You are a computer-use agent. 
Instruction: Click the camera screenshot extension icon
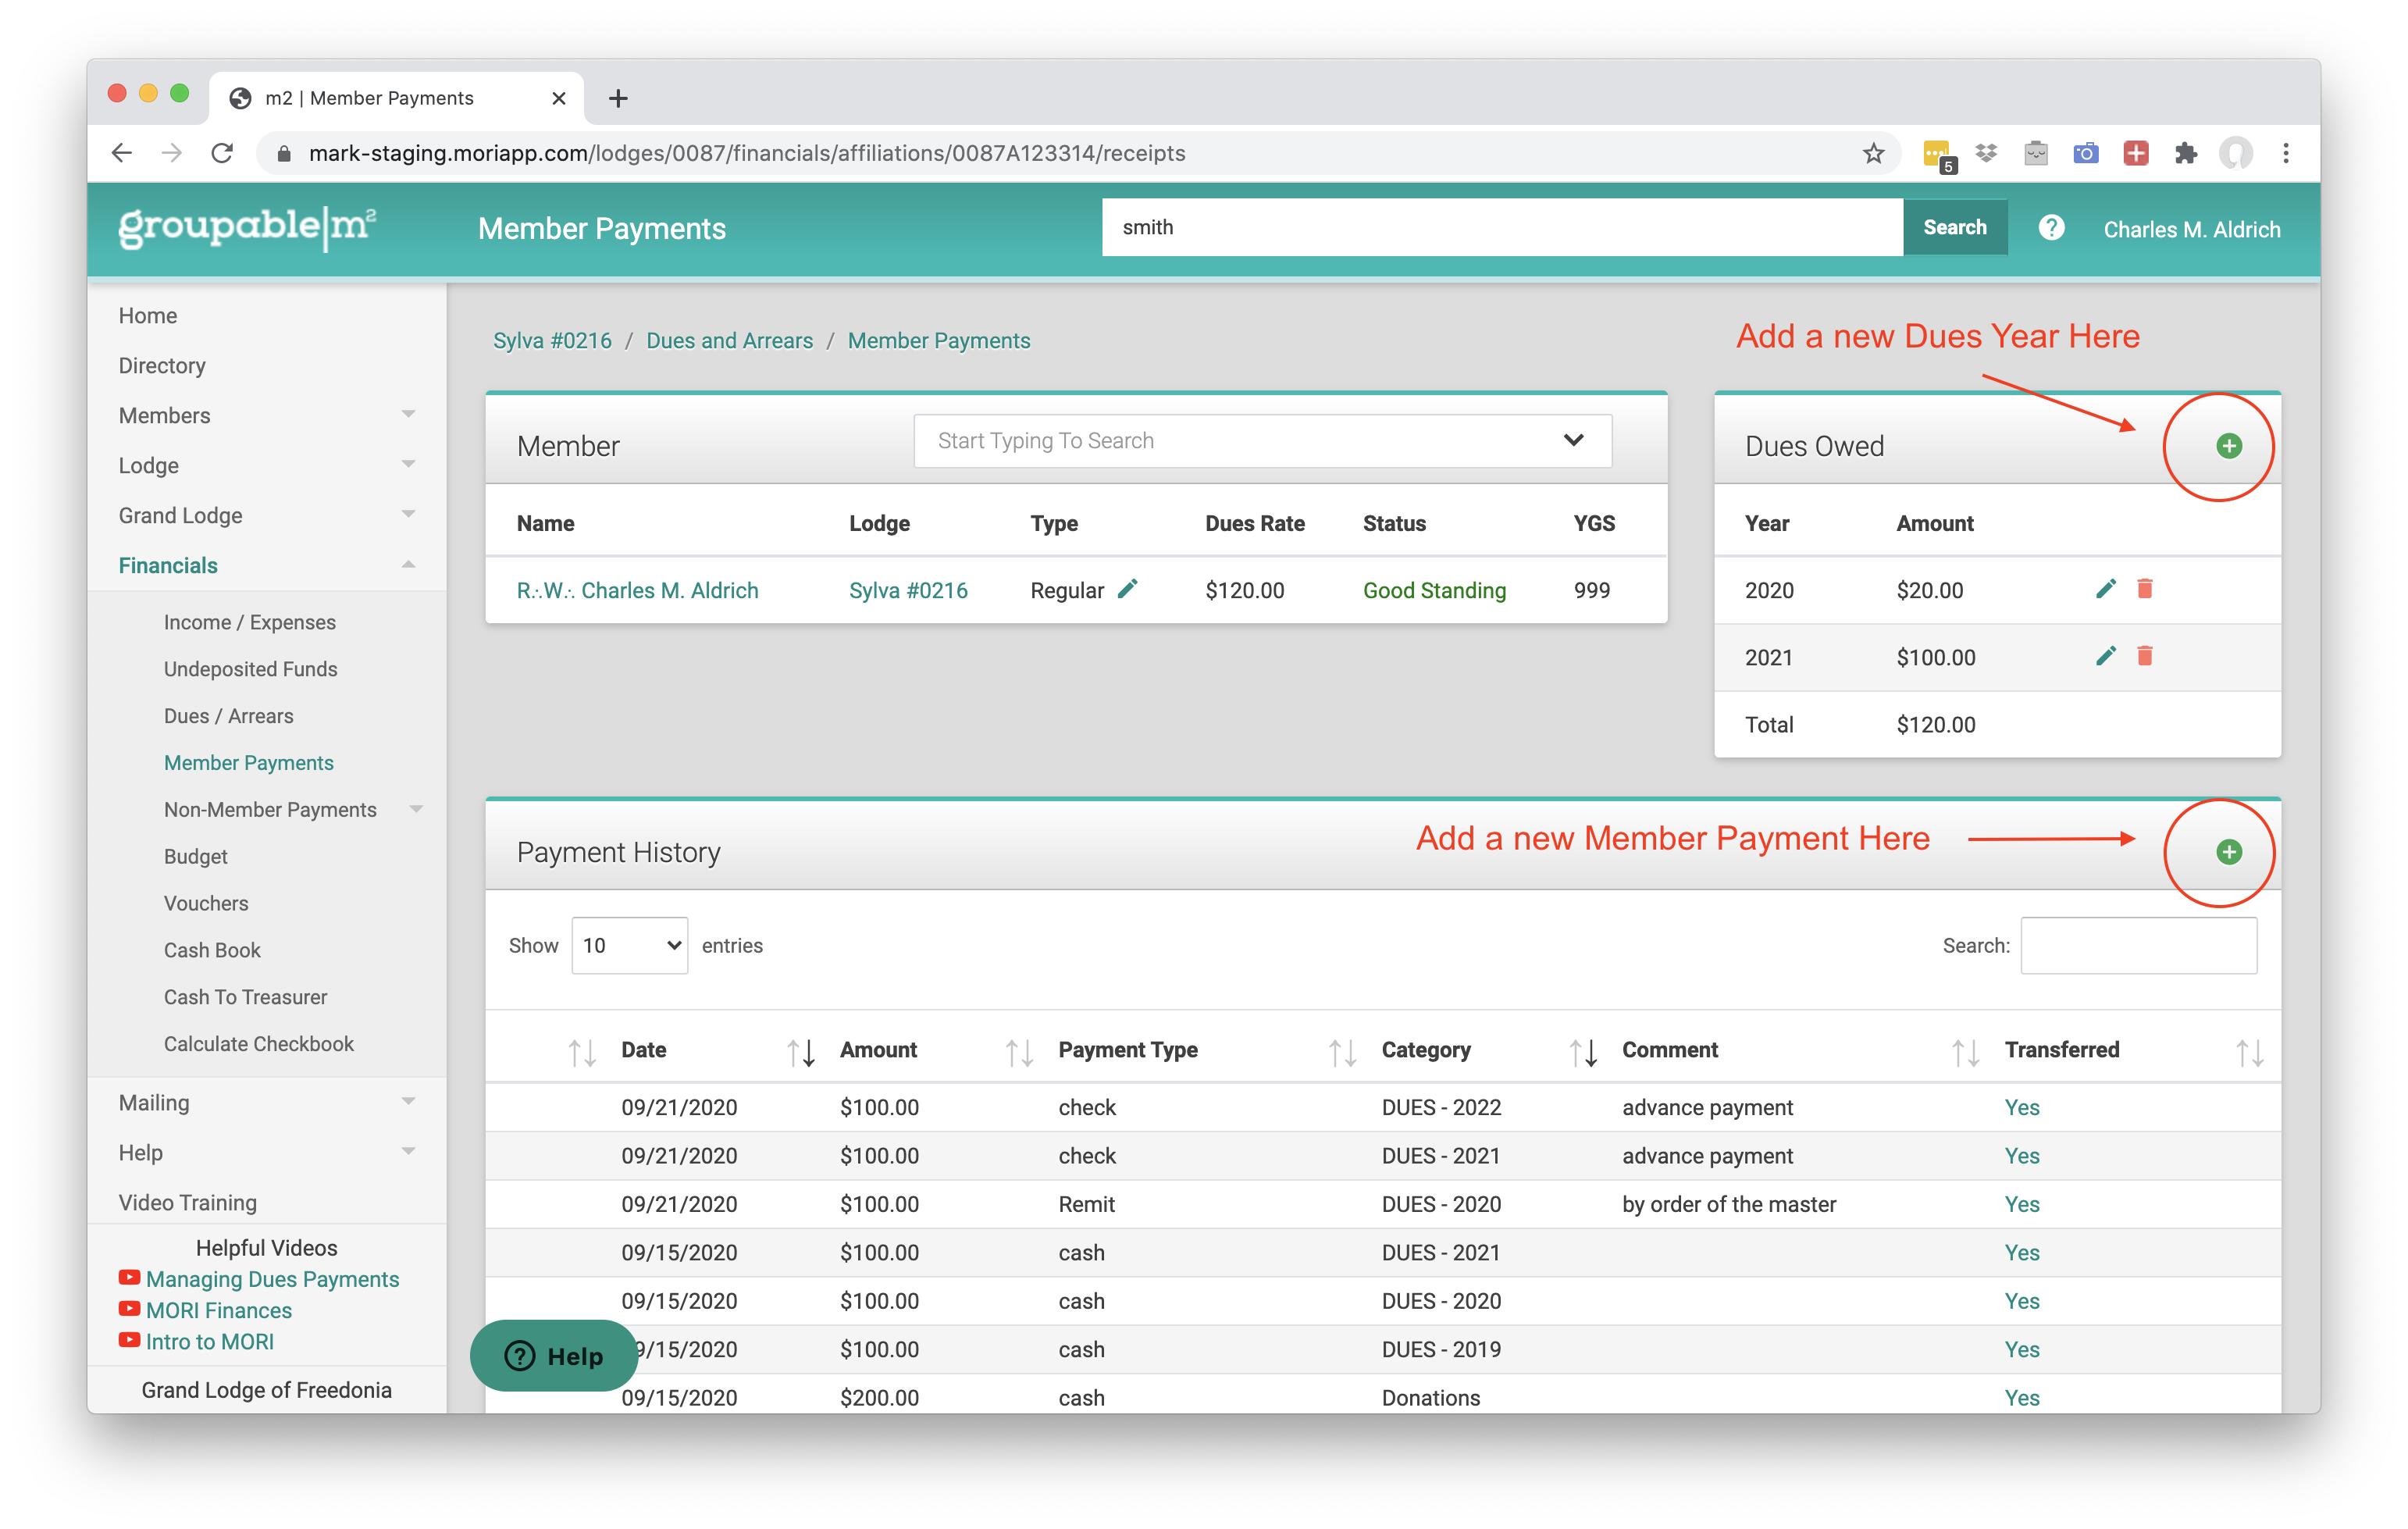[x=2086, y=153]
